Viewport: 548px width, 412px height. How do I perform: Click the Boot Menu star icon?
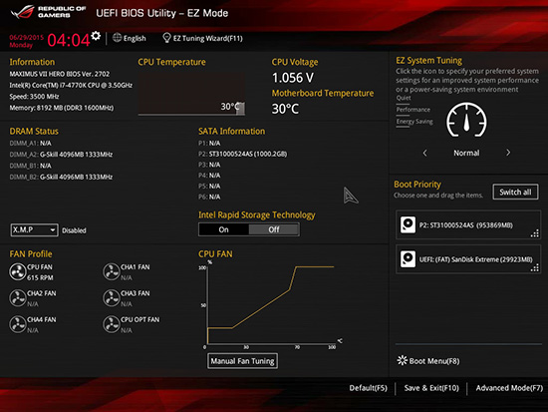pyautogui.click(x=403, y=360)
